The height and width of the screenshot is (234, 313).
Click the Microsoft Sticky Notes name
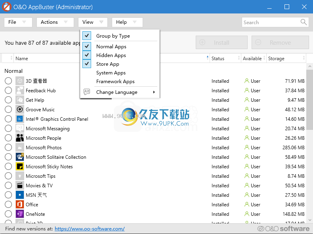coord(49,167)
